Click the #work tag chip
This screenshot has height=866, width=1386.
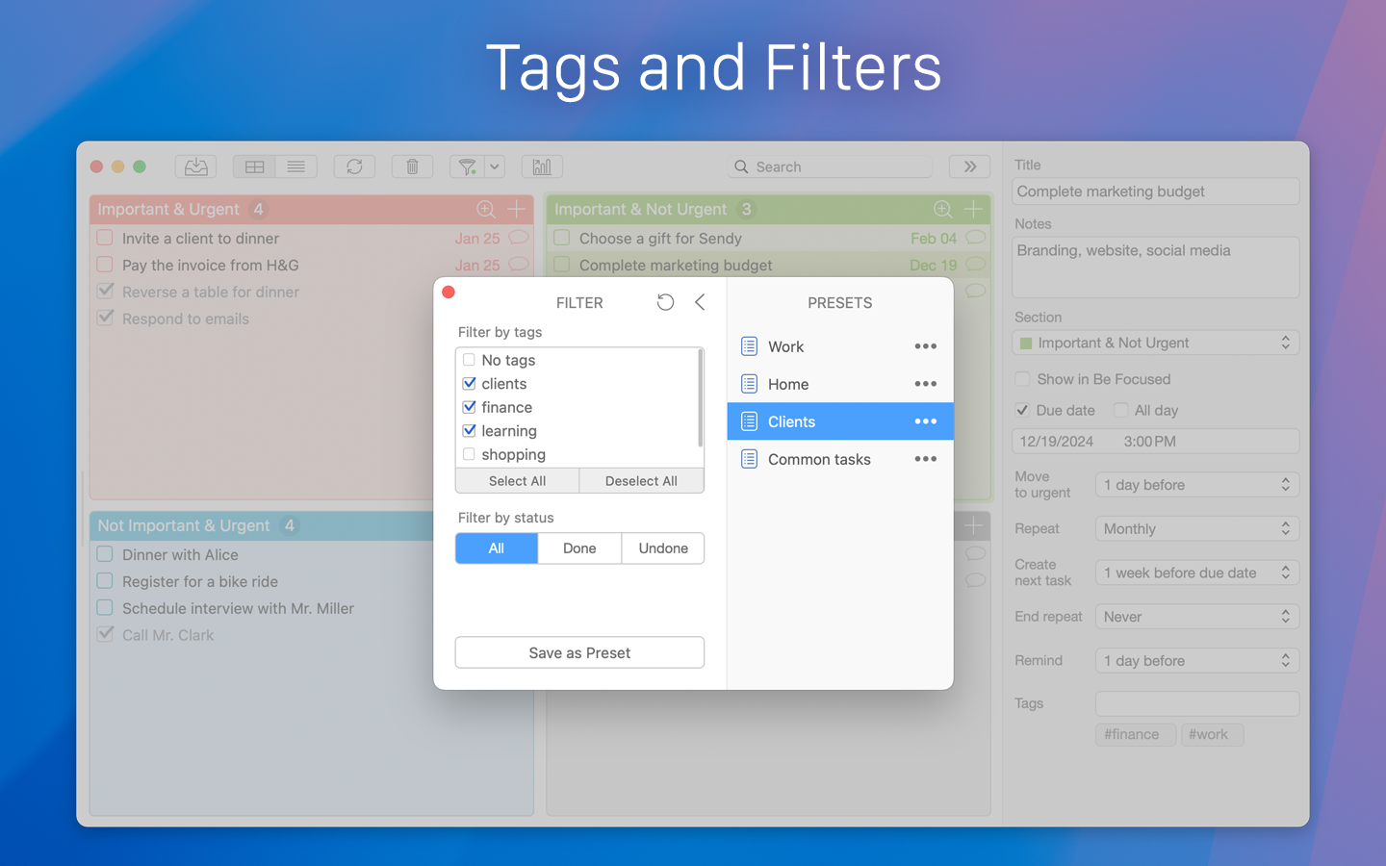click(x=1213, y=734)
